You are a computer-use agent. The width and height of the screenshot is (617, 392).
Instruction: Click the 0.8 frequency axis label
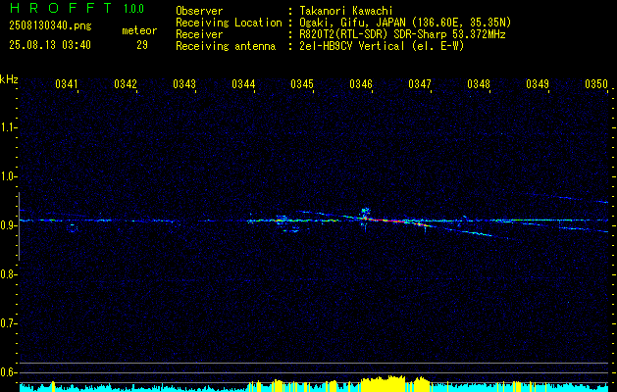(x=8, y=274)
